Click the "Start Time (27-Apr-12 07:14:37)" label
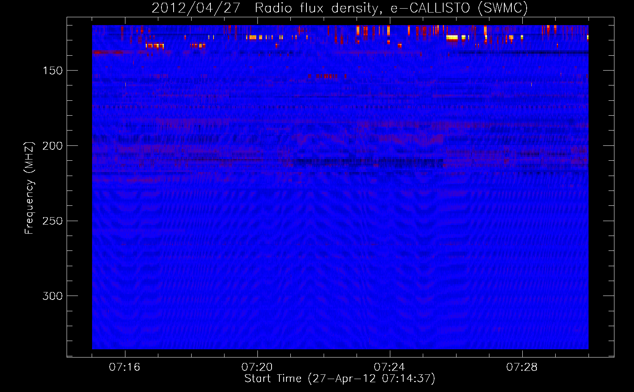Viewport: 634px width, 392px height. click(340, 379)
